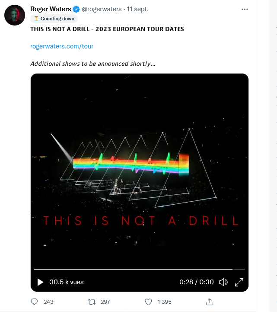Click the share upload icon

[x=210, y=302]
